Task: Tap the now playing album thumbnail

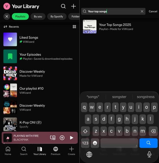Action: click(x=7, y=138)
